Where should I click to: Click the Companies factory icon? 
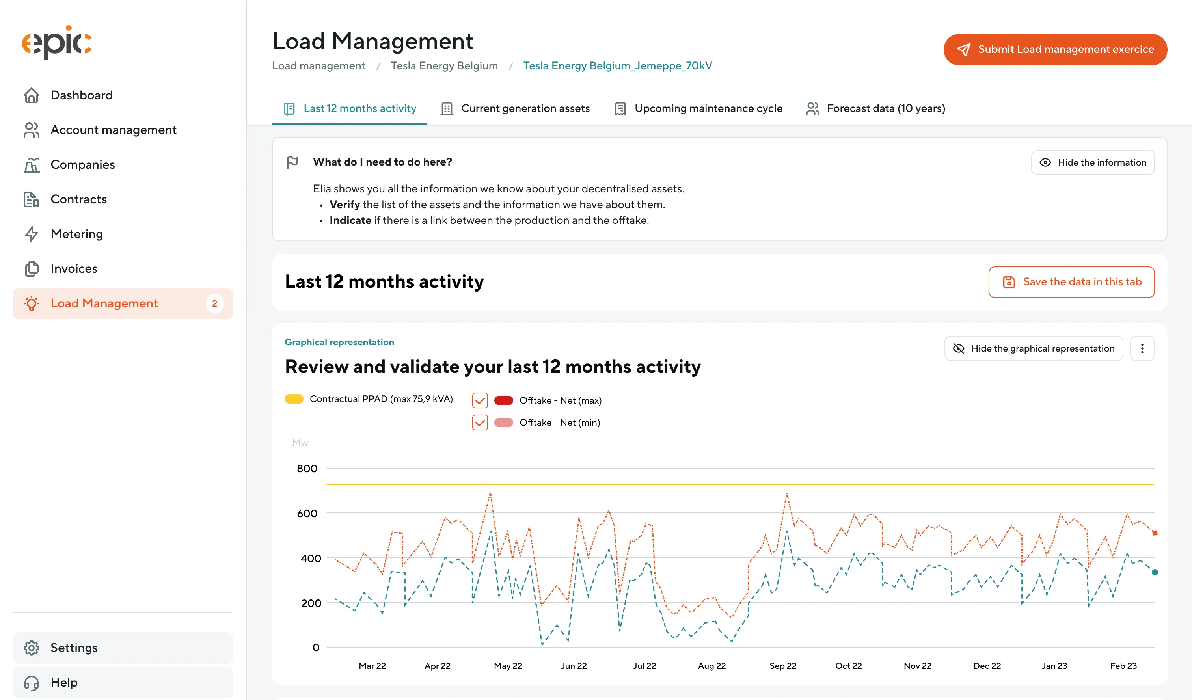(32, 165)
